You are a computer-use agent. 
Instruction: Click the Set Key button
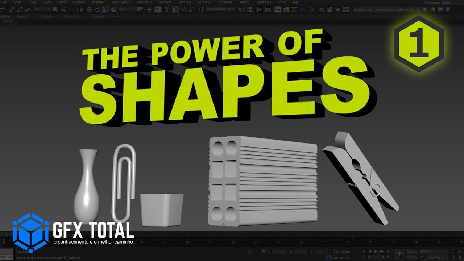pyautogui.click(x=412, y=257)
